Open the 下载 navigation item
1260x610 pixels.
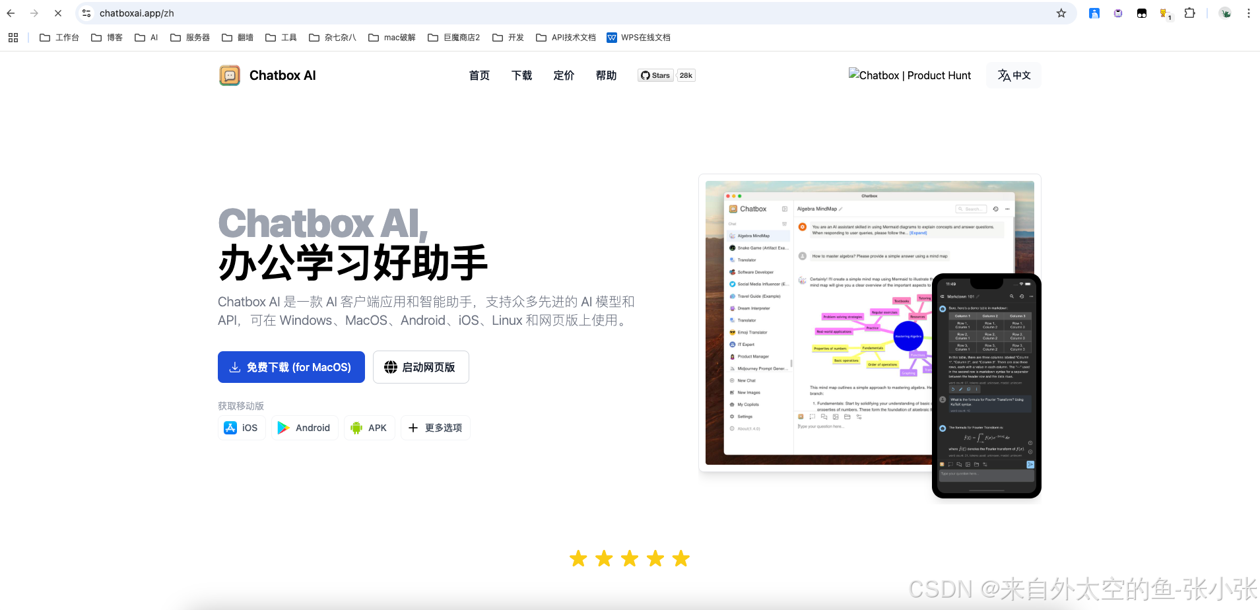pyautogui.click(x=521, y=75)
